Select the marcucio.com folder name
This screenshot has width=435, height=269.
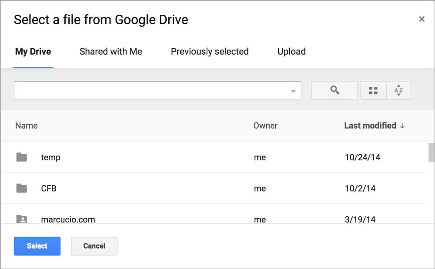click(68, 219)
